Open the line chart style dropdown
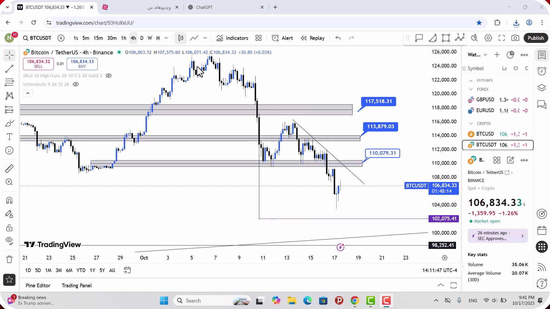The width and height of the screenshot is (550, 309). [x=205, y=38]
